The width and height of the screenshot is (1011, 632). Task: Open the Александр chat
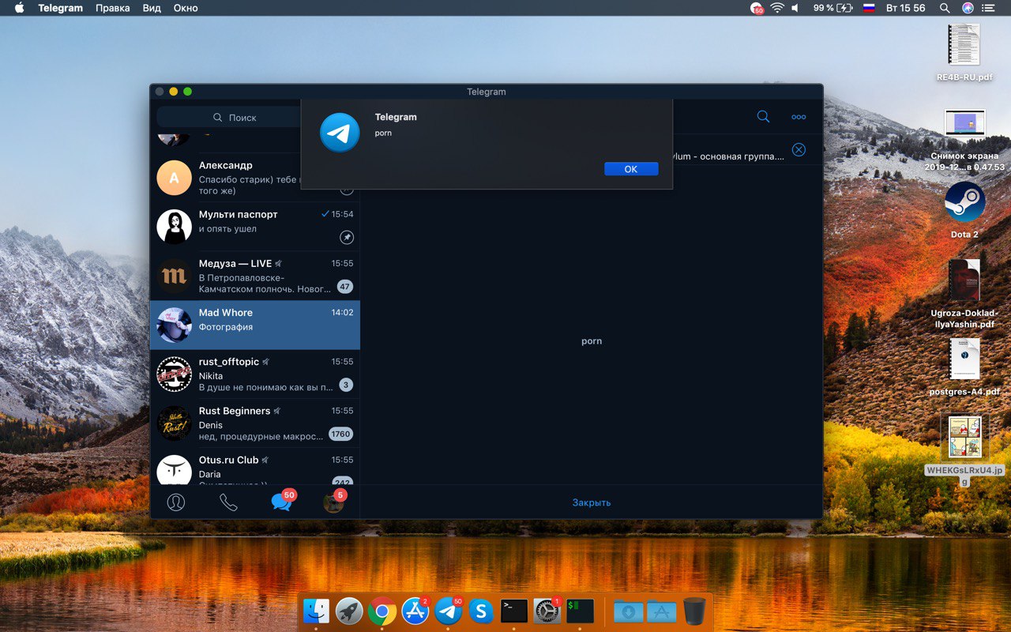[255, 178]
